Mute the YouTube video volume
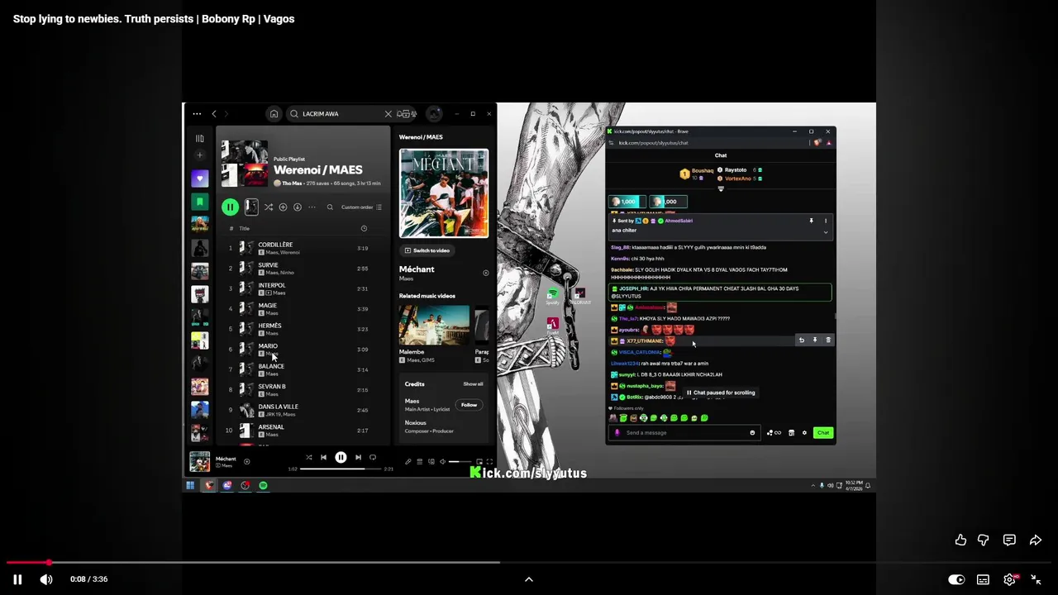Screen dimensions: 1058x595 (x=46, y=579)
